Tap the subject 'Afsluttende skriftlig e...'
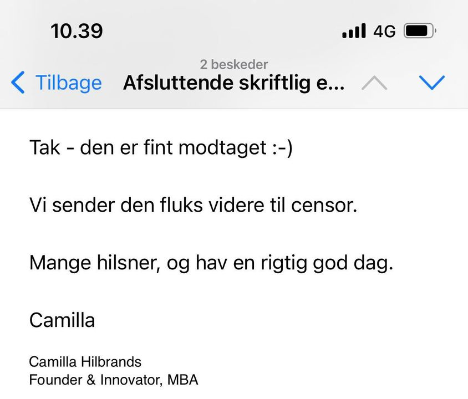The image size is (468, 399). [234, 82]
